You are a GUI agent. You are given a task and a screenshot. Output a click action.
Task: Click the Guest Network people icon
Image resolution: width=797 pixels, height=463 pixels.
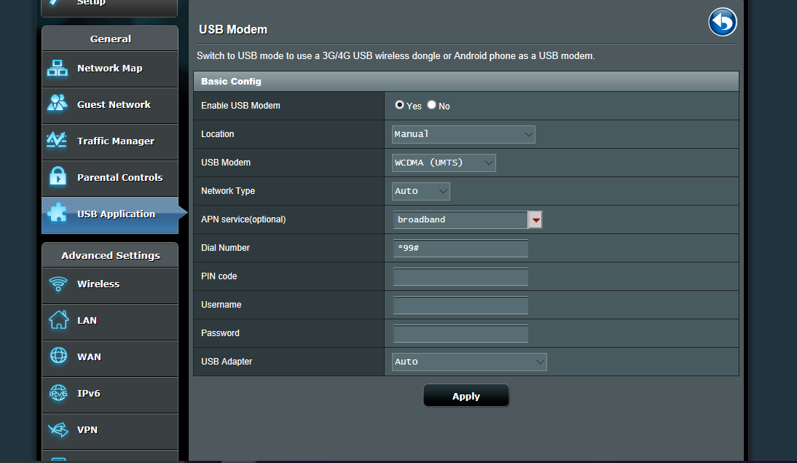pyautogui.click(x=58, y=104)
